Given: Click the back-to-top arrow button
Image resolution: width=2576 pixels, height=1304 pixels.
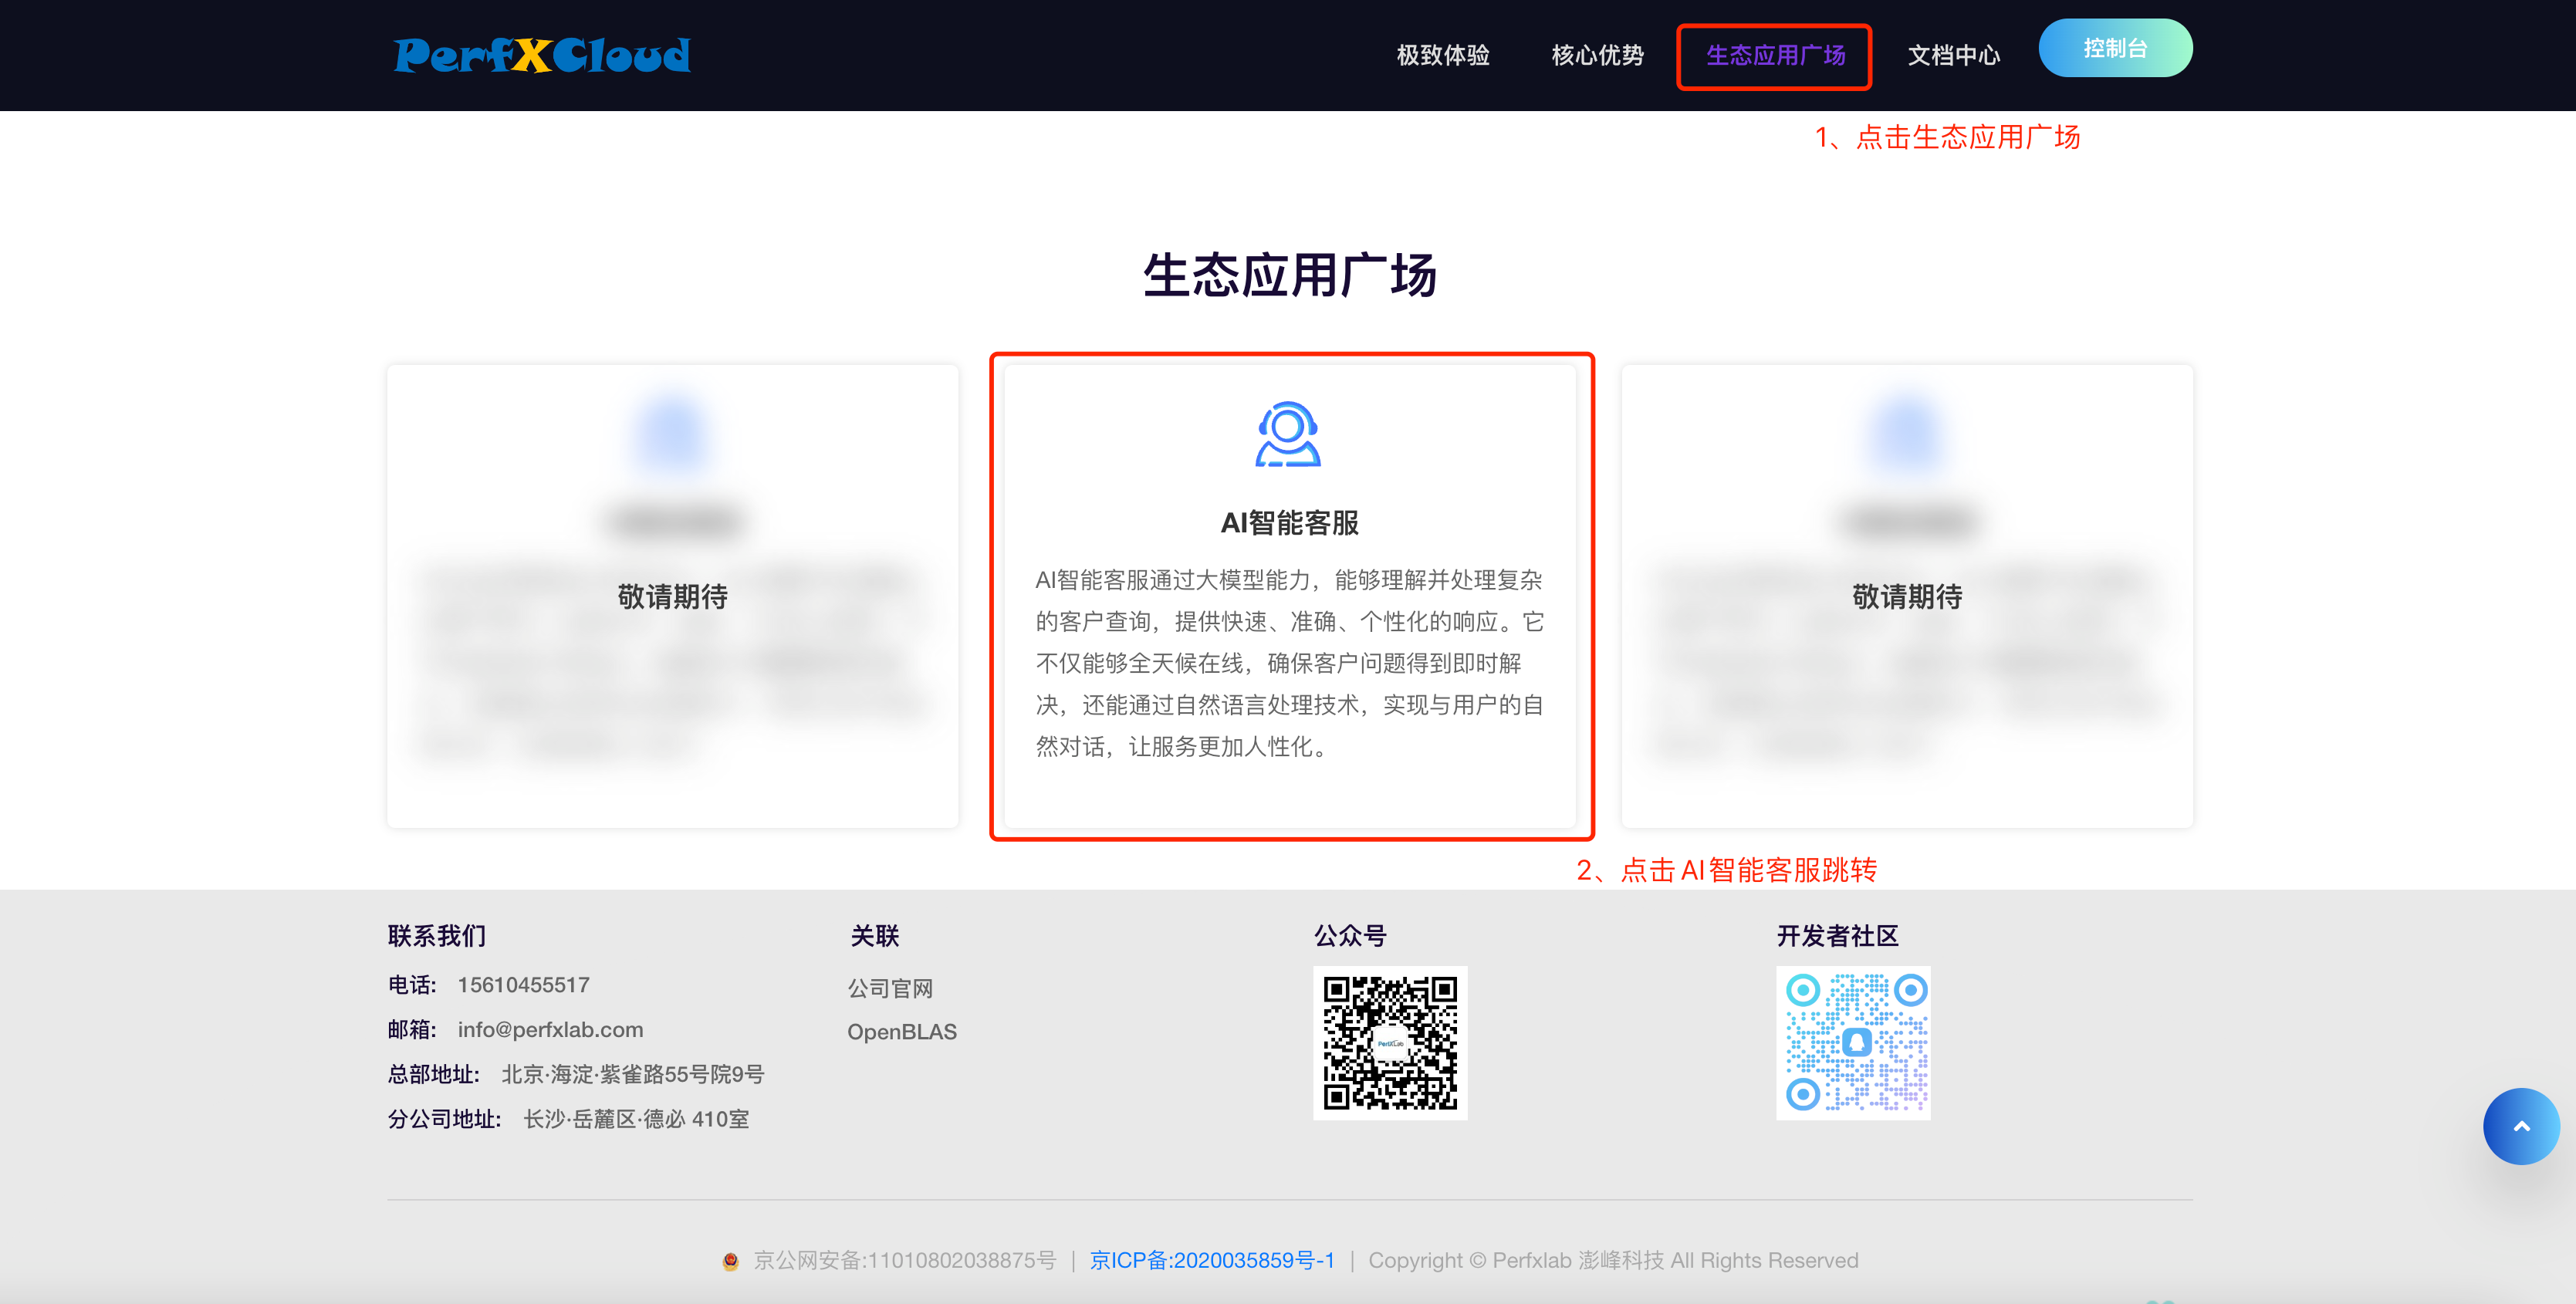Looking at the screenshot, I should pyautogui.click(x=2521, y=1126).
